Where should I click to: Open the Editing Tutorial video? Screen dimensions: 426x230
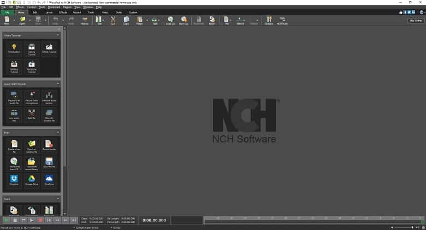point(32,49)
